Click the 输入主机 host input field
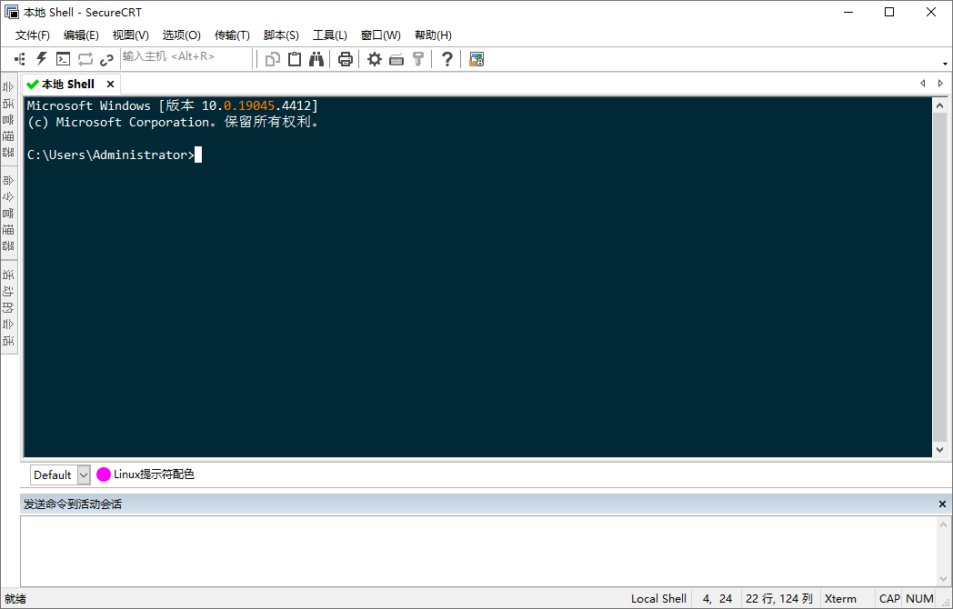The height and width of the screenshot is (609, 953). [186, 57]
